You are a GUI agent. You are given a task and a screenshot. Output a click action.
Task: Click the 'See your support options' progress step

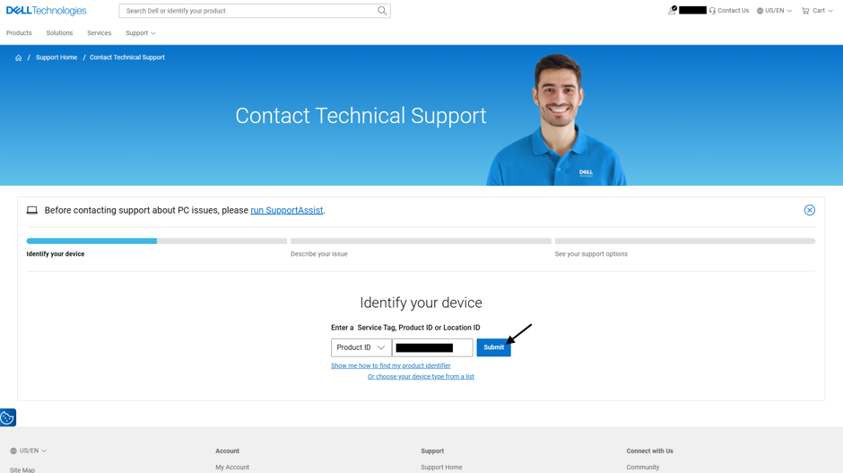click(x=591, y=254)
